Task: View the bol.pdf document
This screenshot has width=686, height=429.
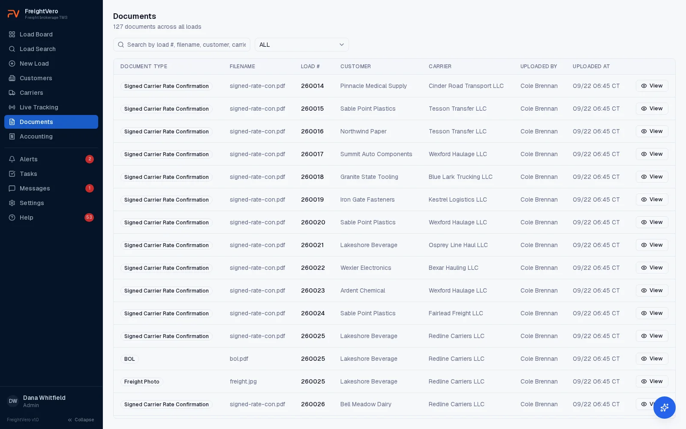Action: (652, 359)
